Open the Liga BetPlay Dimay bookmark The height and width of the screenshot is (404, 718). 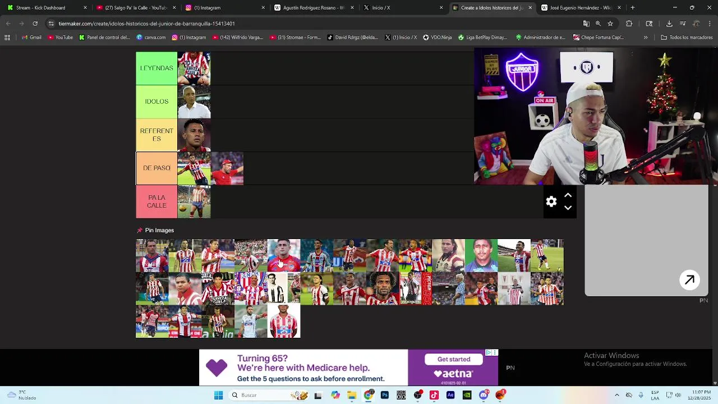coord(482,38)
